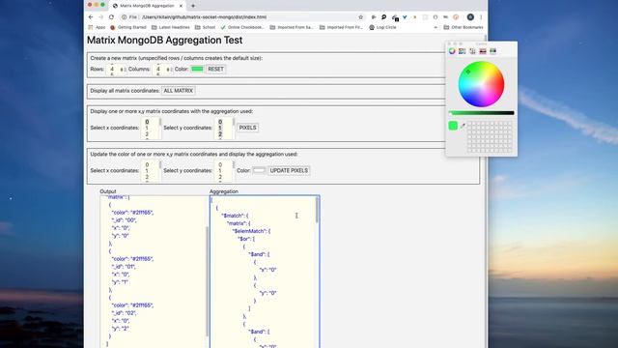Select y coordinate 1 in update list
The width and height of the screenshot is (618, 348).
[x=220, y=171]
